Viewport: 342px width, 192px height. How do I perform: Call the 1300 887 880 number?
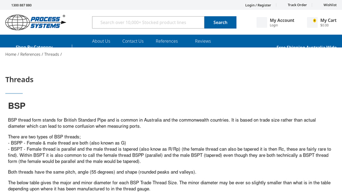pos(21,5)
